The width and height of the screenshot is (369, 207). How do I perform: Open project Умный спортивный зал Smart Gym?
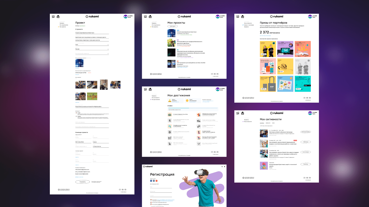coord(186,32)
